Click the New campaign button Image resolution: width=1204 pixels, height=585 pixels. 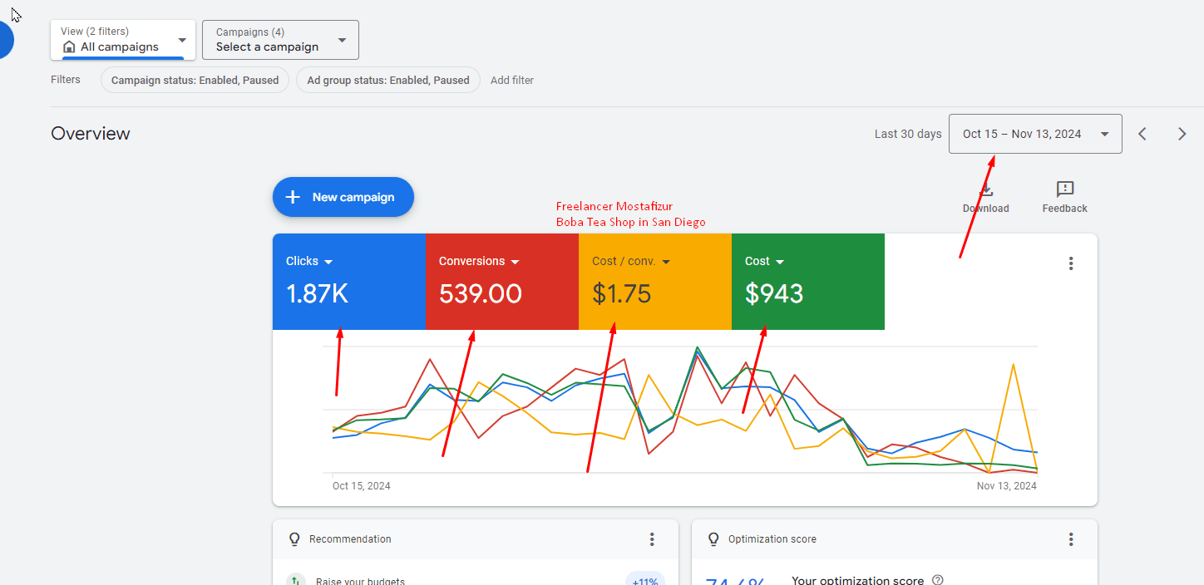(343, 197)
